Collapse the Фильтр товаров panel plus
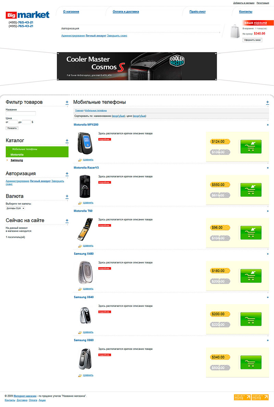Image resolution: width=274 pixels, height=407 pixels. point(67,102)
